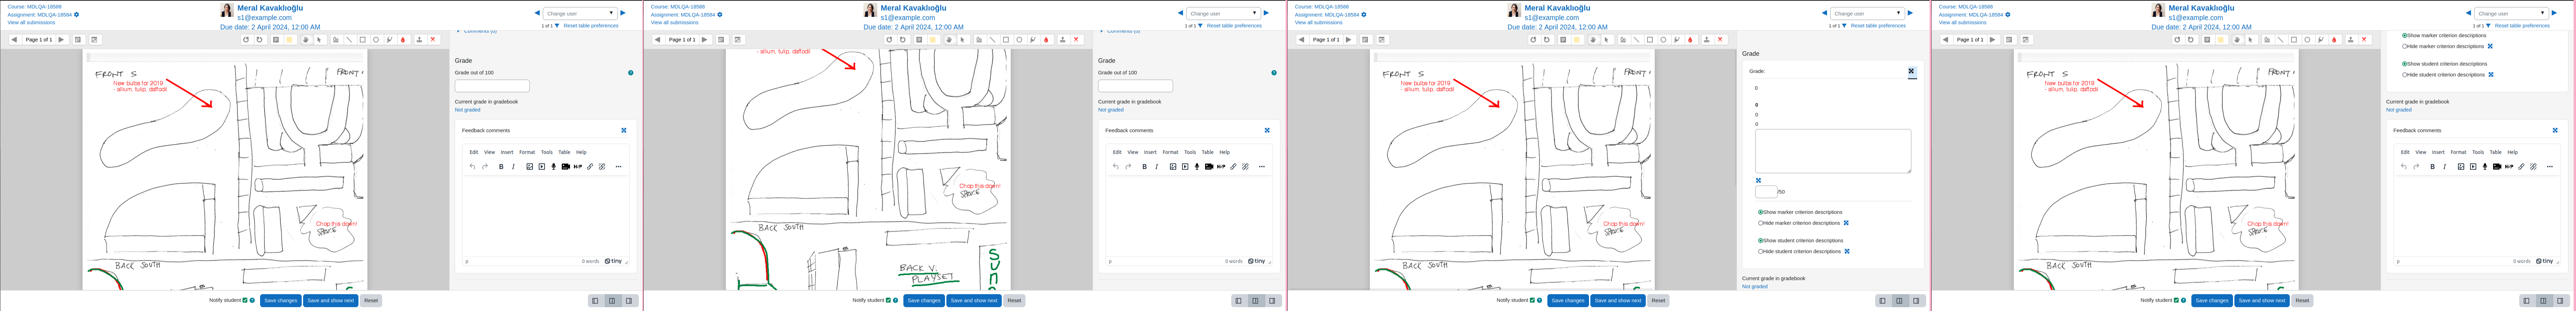The width and height of the screenshot is (2576, 311).
Task: Click Grade out of 100 field in first panel
Action: tap(492, 86)
